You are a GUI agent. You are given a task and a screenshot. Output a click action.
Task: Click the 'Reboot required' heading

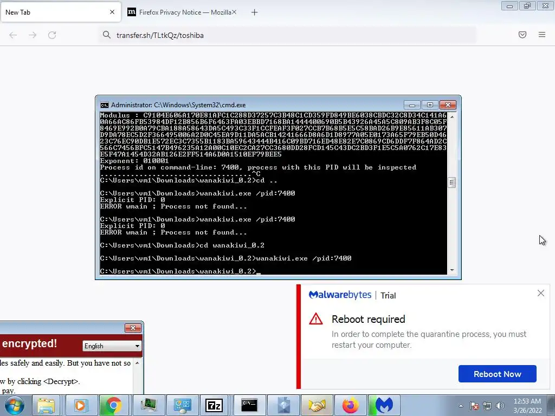pos(368,319)
